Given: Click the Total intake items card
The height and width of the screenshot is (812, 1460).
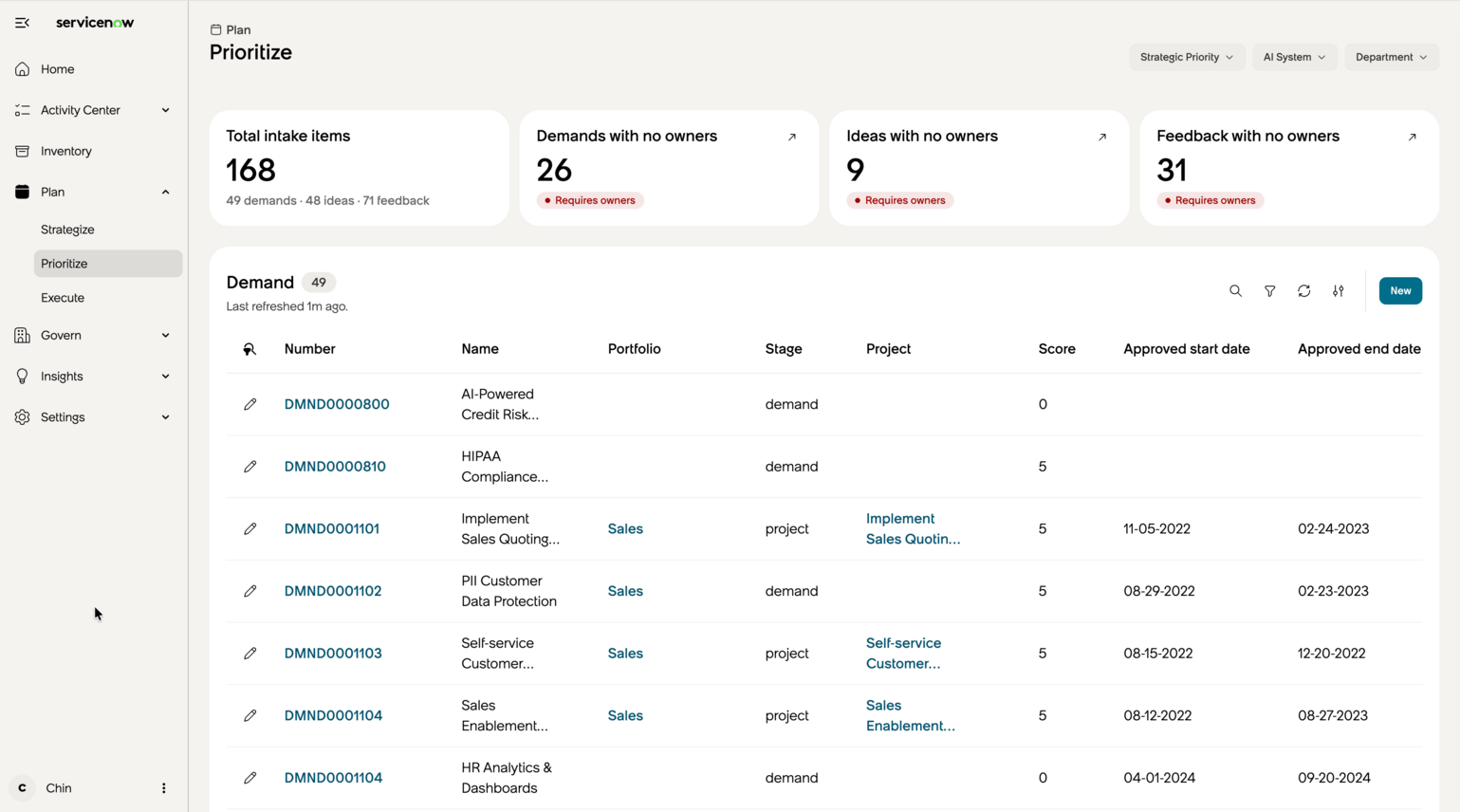Looking at the screenshot, I should click(x=359, y=168).
